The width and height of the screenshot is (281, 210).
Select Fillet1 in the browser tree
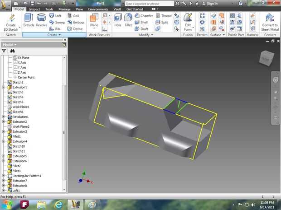coord(14,136)
